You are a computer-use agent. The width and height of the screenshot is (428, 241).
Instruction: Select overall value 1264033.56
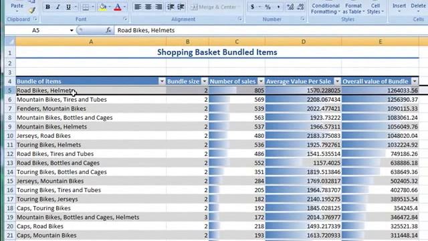tap(380, 90)
